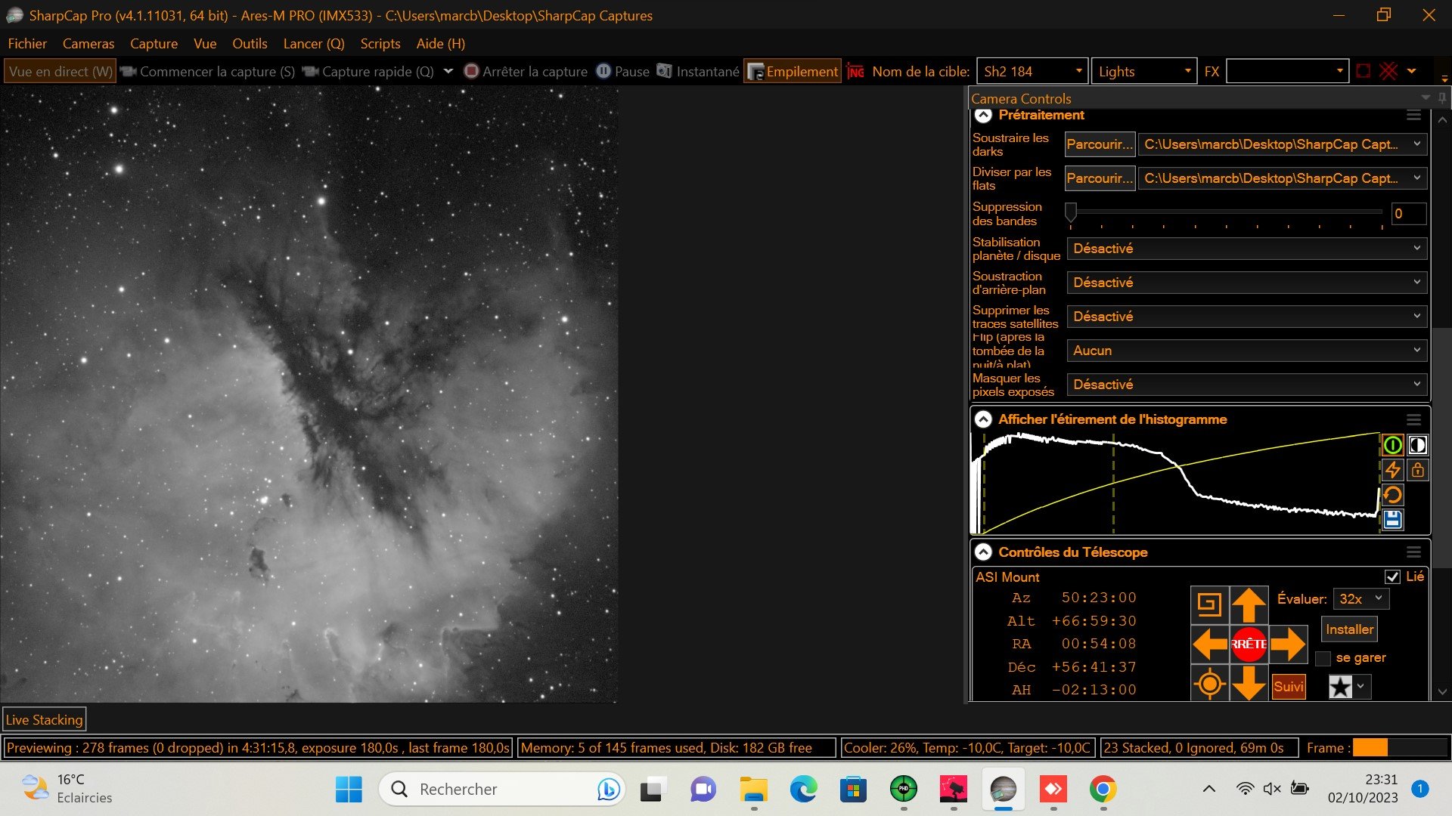This screenshot has height=816, width=1452.
Task: Toggle the Lié checkbox
Action: pos(1392,576)
